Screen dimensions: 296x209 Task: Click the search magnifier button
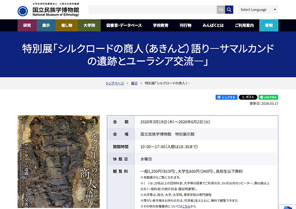pos(229,10)
